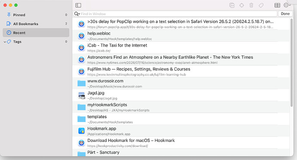This screenshot has width=297, height=160.
Task: Select iCab - The Taxi for the Internet
Action: tap(181, 47)
